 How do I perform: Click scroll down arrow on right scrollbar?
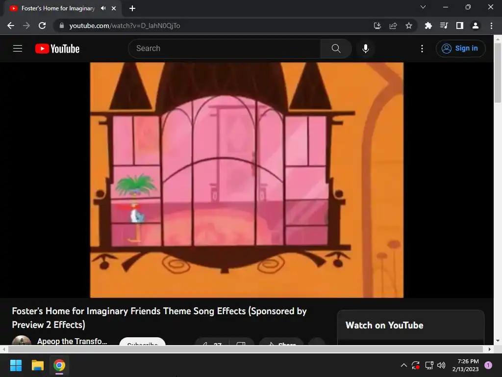[498, 341]
